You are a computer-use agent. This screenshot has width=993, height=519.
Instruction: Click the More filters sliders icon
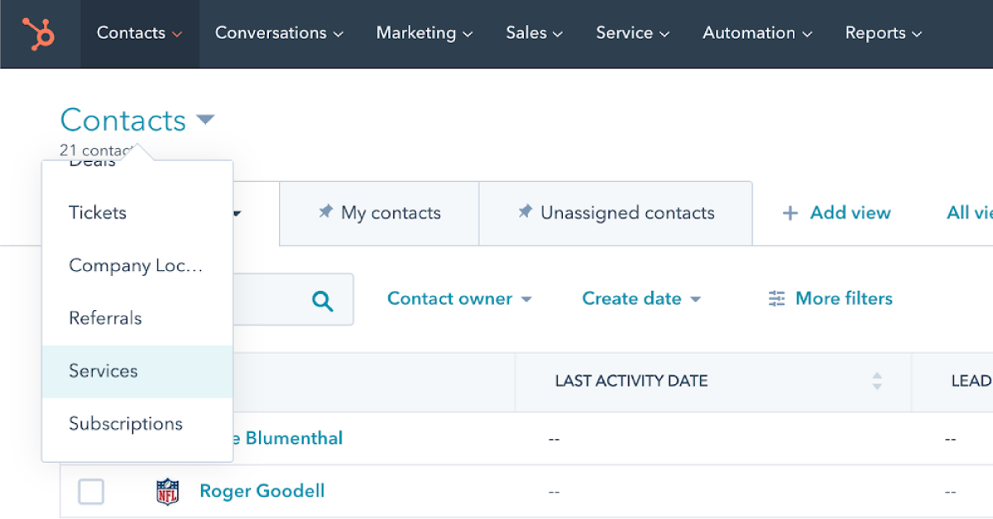[x=776, y=298]
